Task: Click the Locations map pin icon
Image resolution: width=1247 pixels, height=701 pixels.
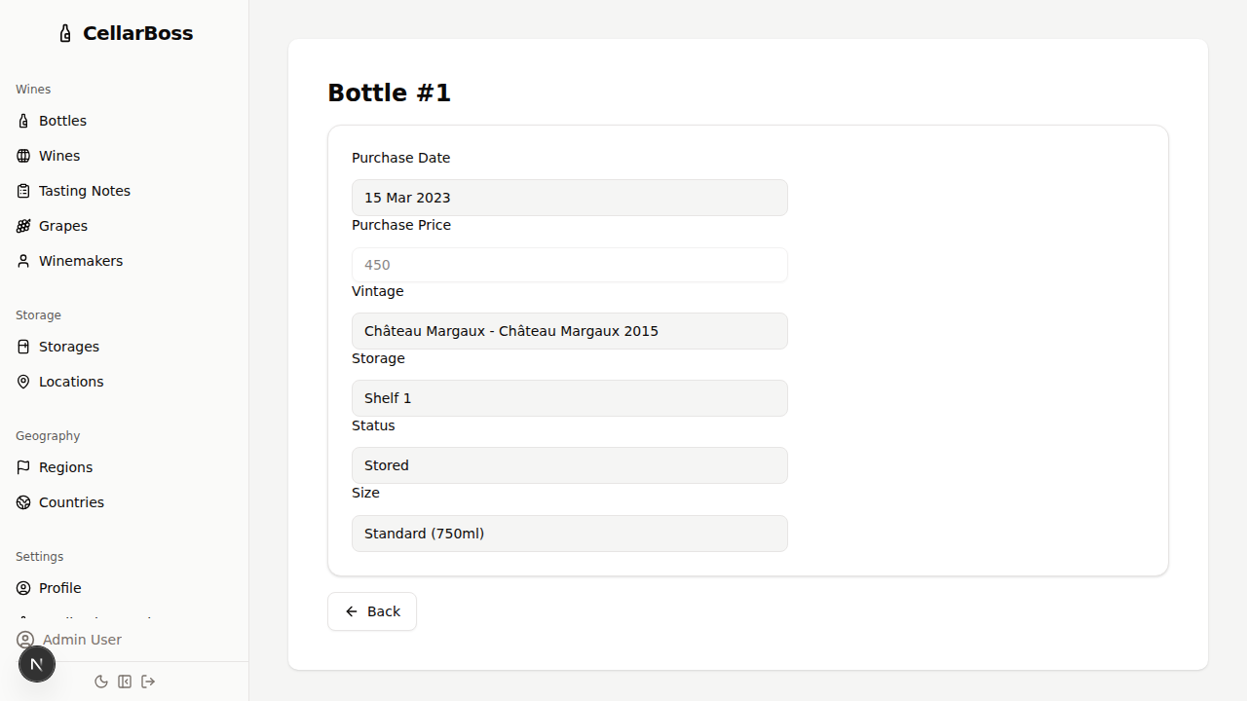Action: pos(23,382)
